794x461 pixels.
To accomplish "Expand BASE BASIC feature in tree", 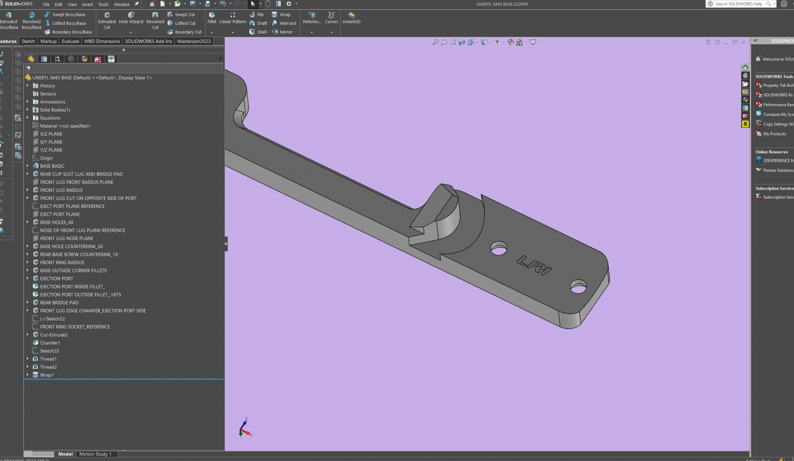I will tap(28, 166).
